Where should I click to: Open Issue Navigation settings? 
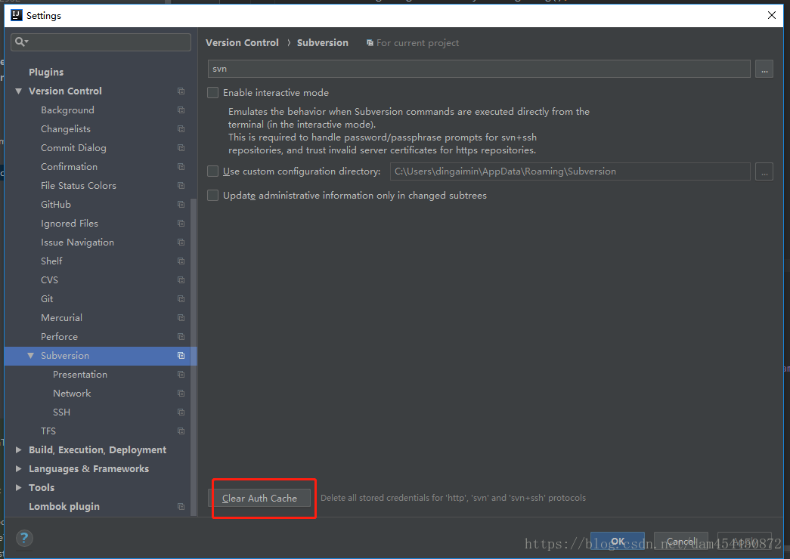78,242
